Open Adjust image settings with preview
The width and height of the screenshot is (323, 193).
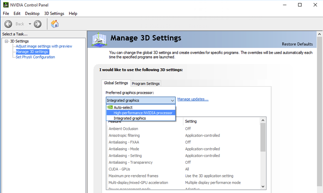tap(44, 46)
